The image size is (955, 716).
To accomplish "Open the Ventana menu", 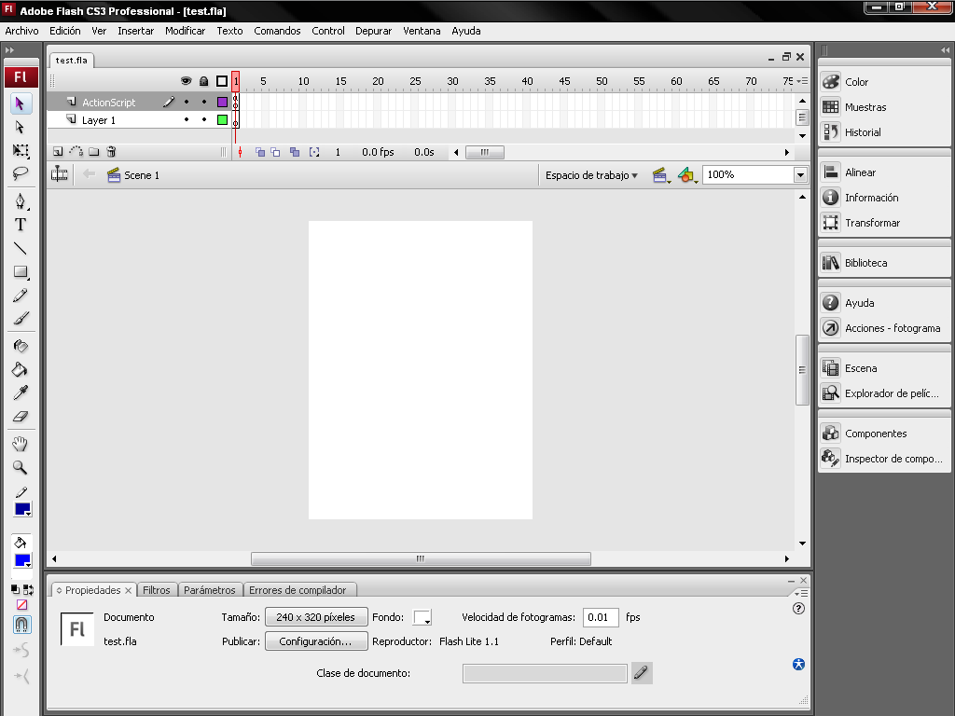I will coord(422,31).
